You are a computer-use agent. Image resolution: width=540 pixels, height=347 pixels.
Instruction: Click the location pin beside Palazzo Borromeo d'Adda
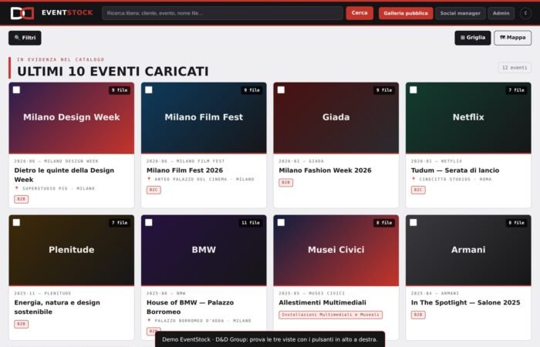tap(149, 321)
